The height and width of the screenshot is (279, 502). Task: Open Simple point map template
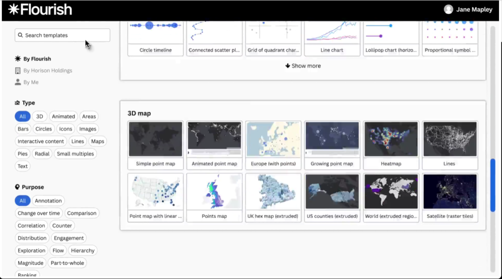[x=155, y=145]
